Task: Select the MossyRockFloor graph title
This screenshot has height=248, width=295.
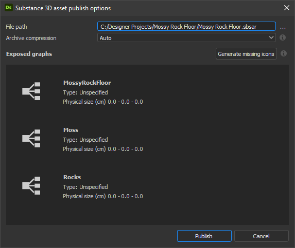Action: [87, 83]
